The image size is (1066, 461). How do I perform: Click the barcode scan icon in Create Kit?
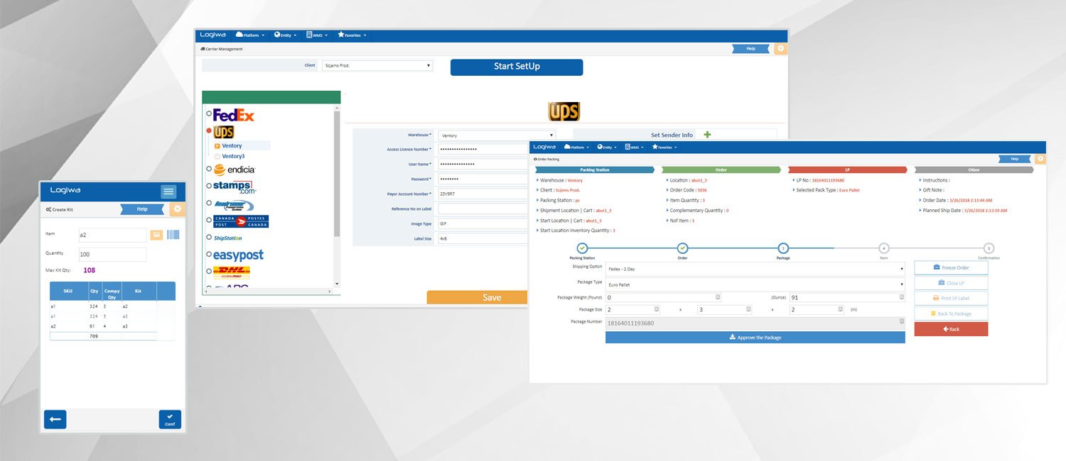173,235
